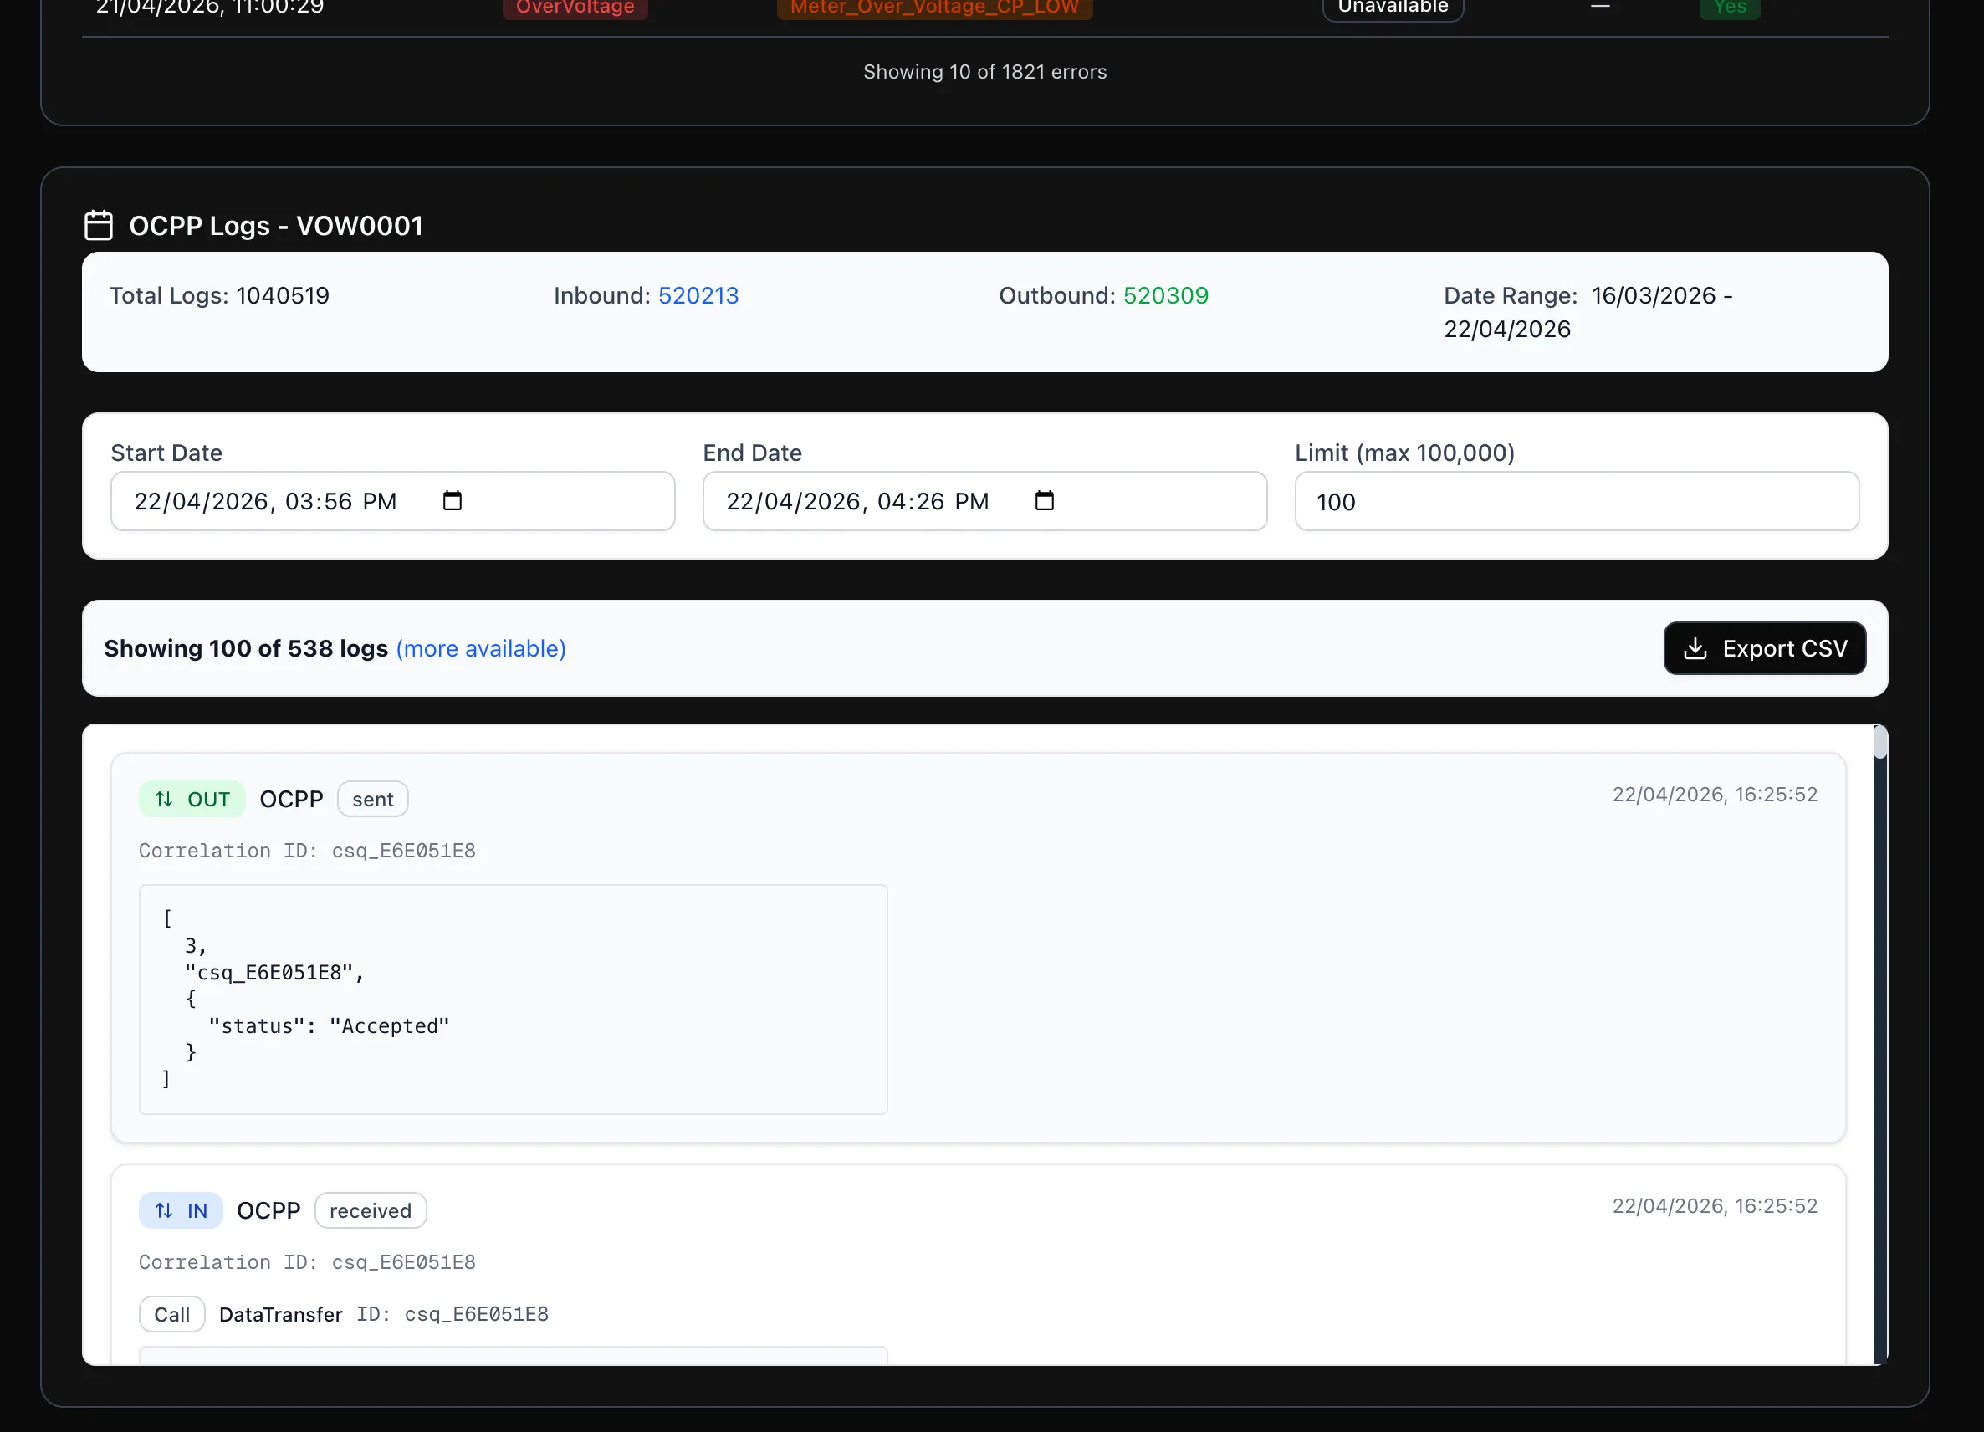Viewport: 1984px width, 1432px height.
Task: Click the 21/04/2026 error row timestamp
Action: (x=210, y=7)
